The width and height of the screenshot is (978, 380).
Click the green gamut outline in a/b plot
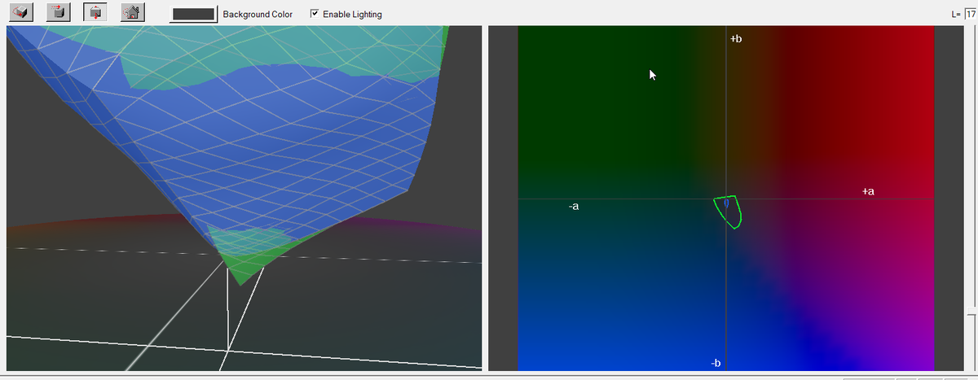(x=738, y=213)
